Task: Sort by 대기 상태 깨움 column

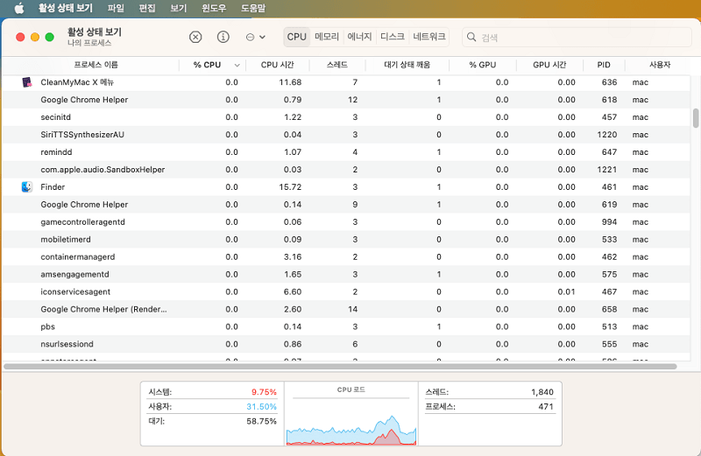Action: [407, 65]
